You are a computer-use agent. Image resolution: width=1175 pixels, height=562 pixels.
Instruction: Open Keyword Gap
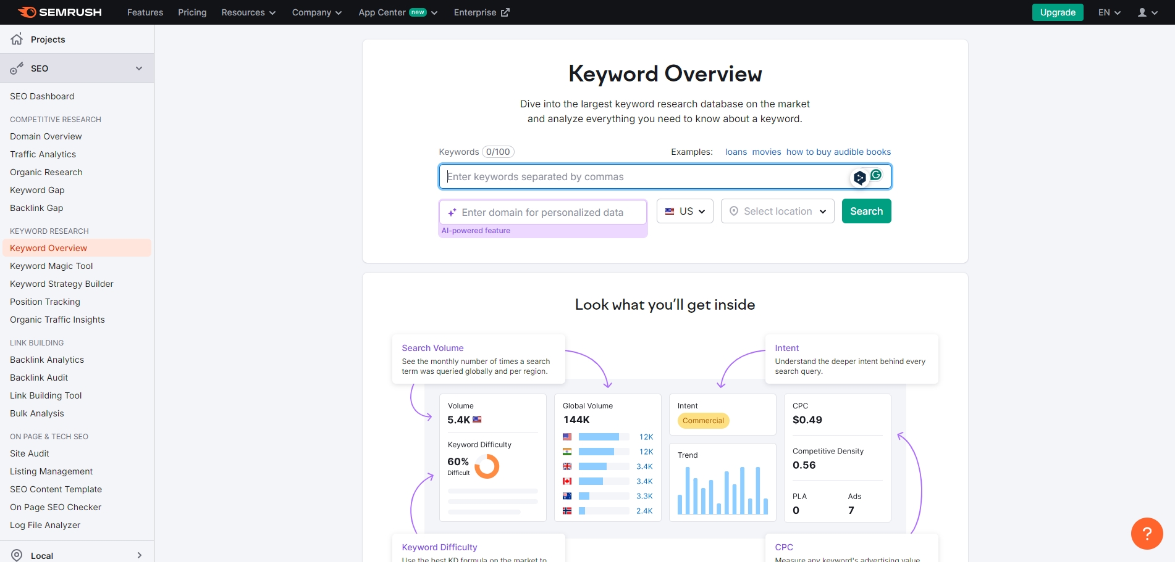(x=37, y=190)
